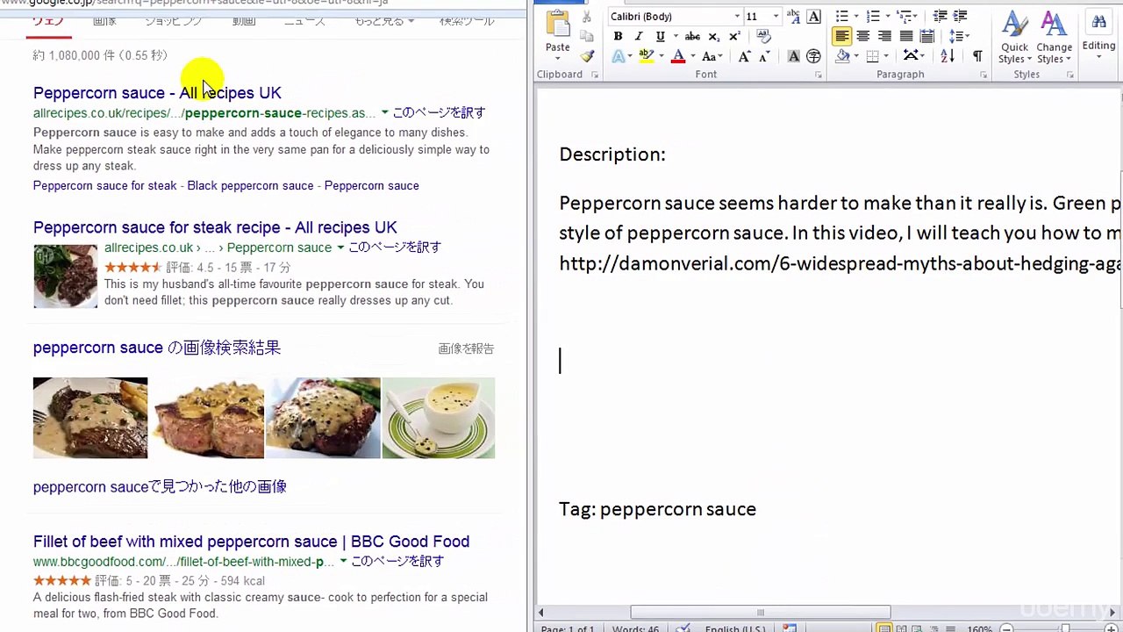Screen dimensions: 1123x632
Task: Switch to Print Layout view
Action: pos(884,629)
